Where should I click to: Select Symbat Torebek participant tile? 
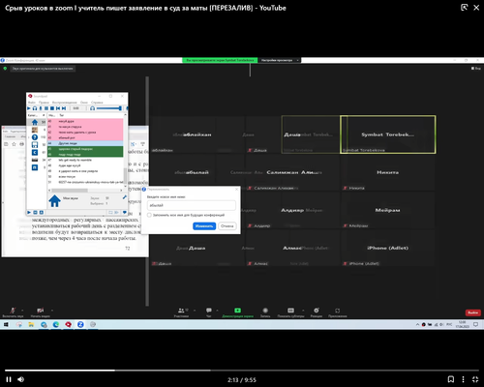coord(388,134)
